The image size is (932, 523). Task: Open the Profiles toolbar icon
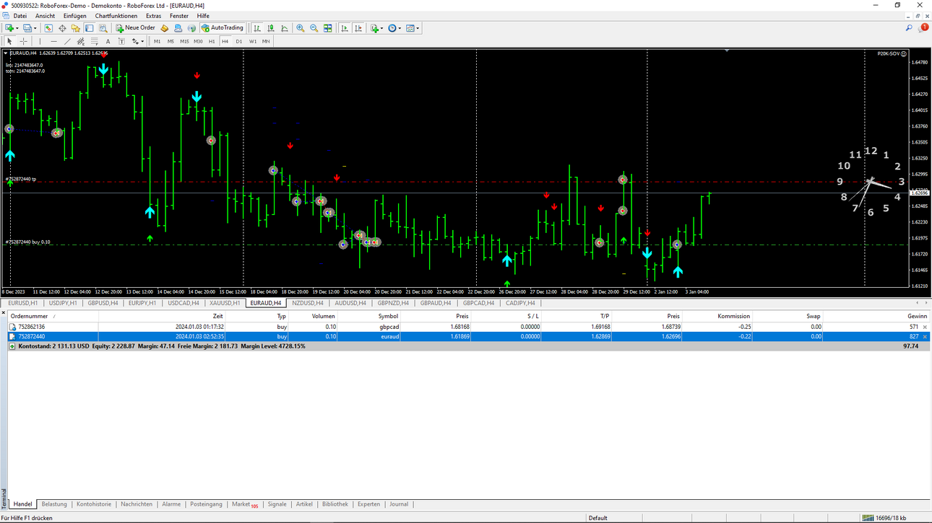(27, 28)
